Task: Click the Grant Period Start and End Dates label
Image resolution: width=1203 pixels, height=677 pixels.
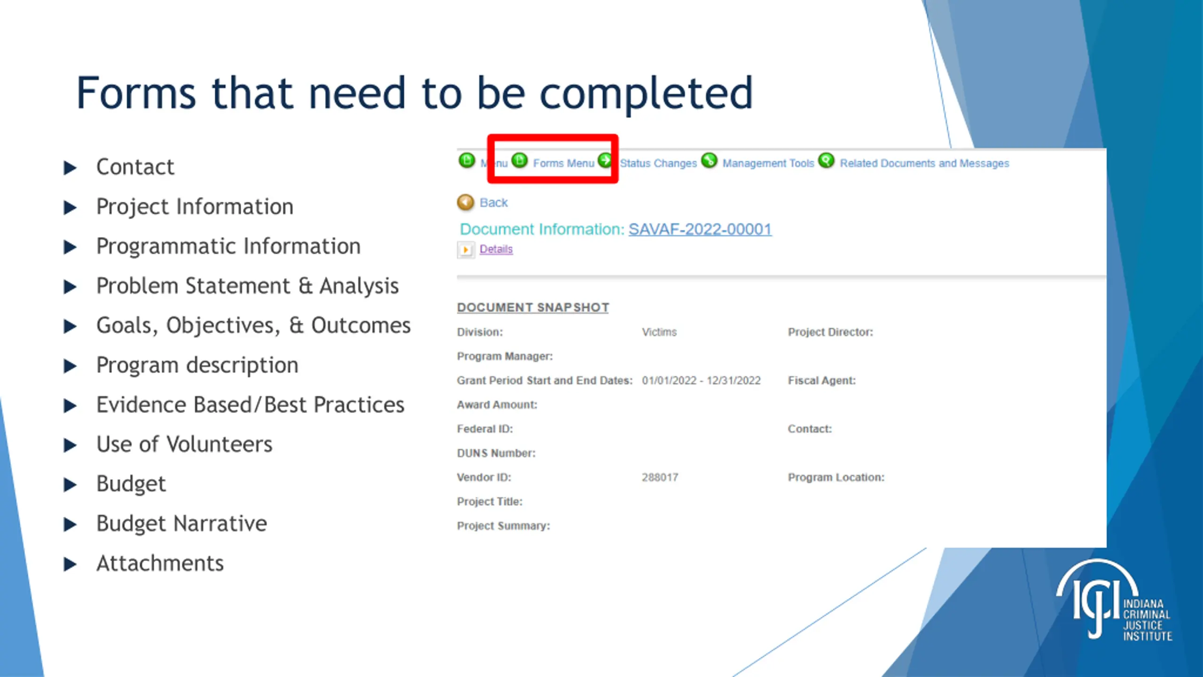Action: tap(545, 380)
